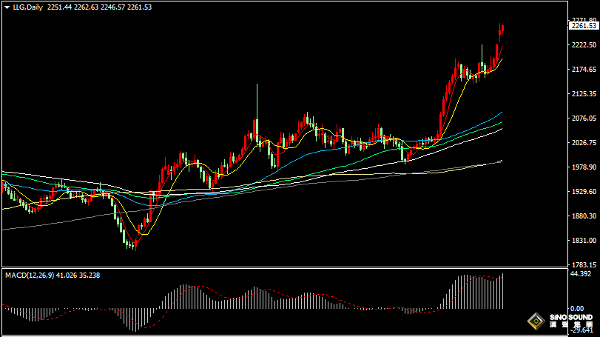The image size is (600, 337).
Task: Click the 2076.05 price scale label
Action: (584, 119)
